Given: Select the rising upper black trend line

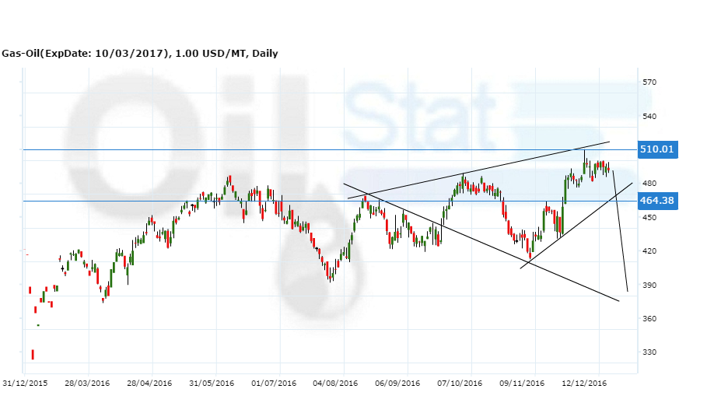Looking at the screenshot, I should coord(482,170).
